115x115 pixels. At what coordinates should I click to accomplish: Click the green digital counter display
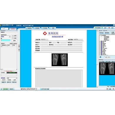pos(12,73)
